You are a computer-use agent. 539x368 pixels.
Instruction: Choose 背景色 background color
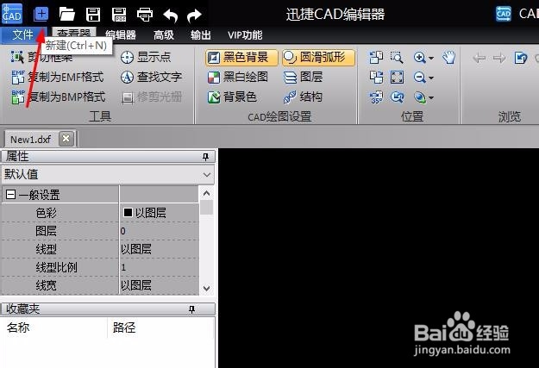232,97
